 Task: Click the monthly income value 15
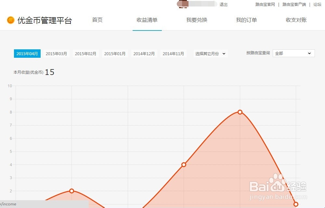click(49, 72)
